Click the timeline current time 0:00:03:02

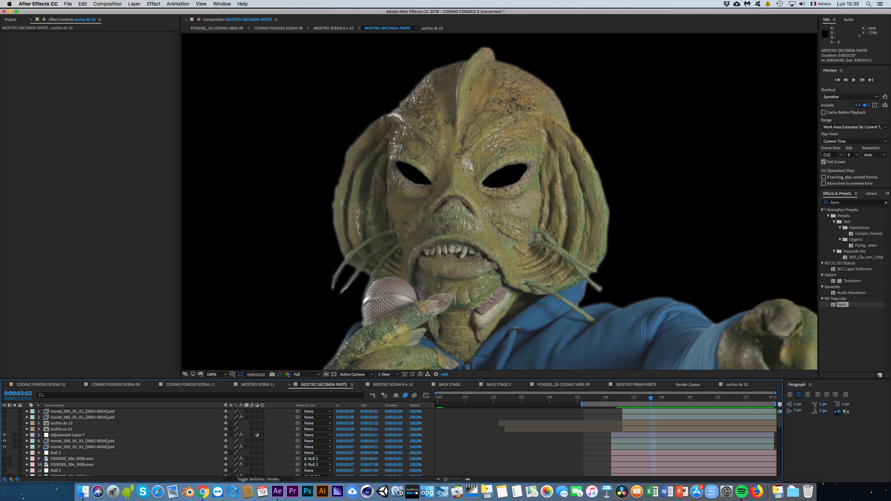(x=18, y=393)
